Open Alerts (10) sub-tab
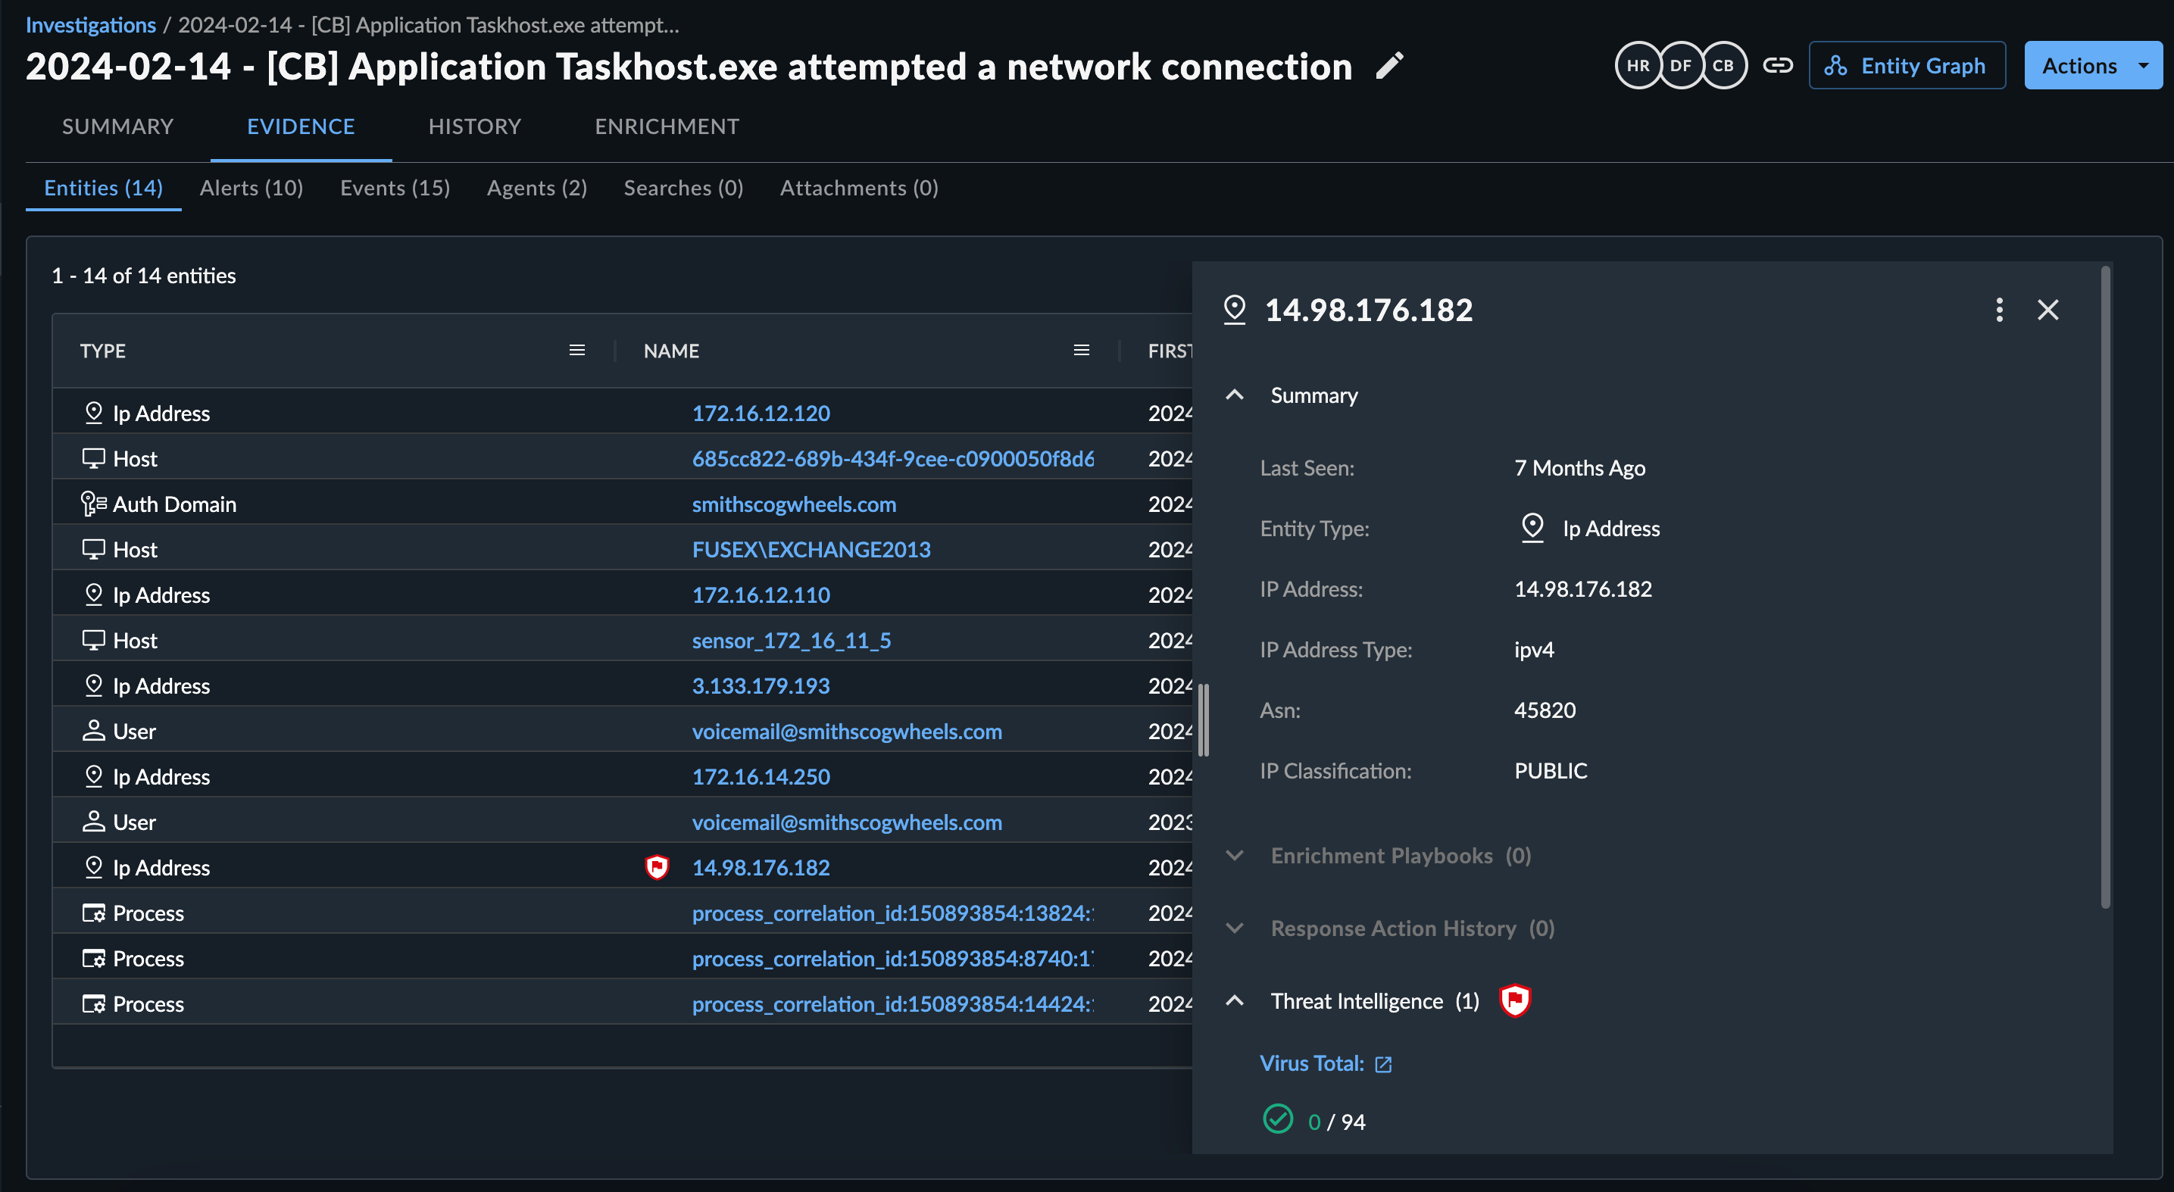Screen dimensions: 2174x1192 click(251, 187)
